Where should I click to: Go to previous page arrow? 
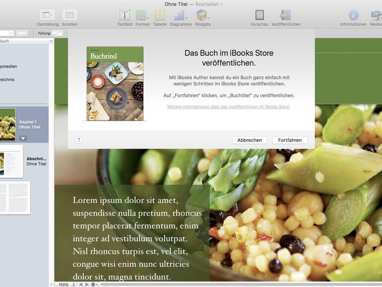(x=81, y=285)
